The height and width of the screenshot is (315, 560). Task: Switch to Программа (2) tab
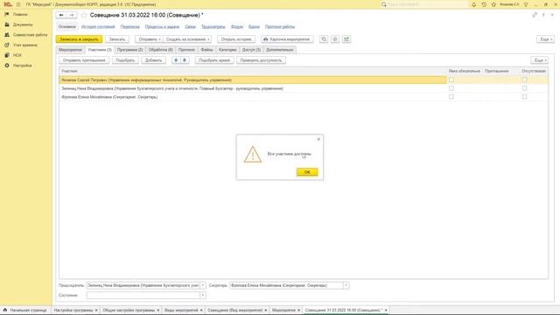coord(129,50)
